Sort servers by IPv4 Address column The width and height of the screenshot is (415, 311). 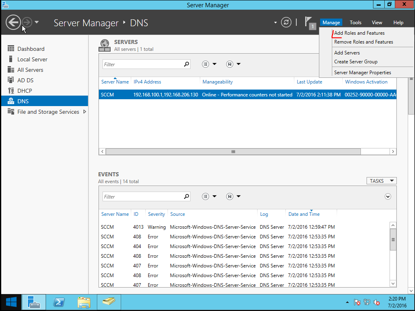(147, 82)
